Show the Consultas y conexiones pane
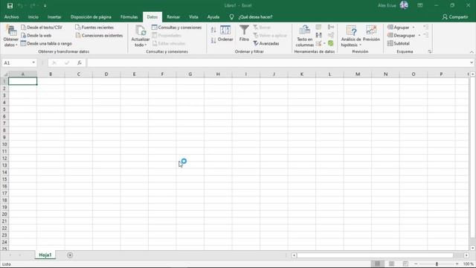The image size is (476, 268). [x=177, y=28]
